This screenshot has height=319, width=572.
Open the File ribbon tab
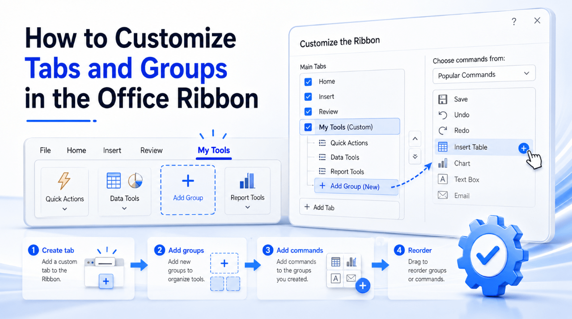click(45, 150)
